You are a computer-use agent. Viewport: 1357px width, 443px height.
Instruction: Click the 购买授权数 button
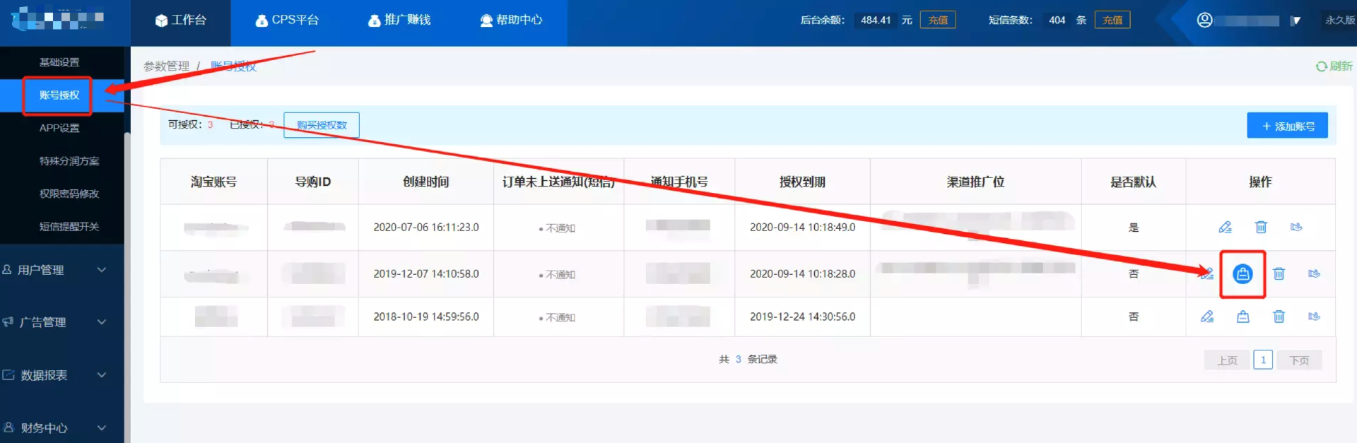[x=322, y=125]
